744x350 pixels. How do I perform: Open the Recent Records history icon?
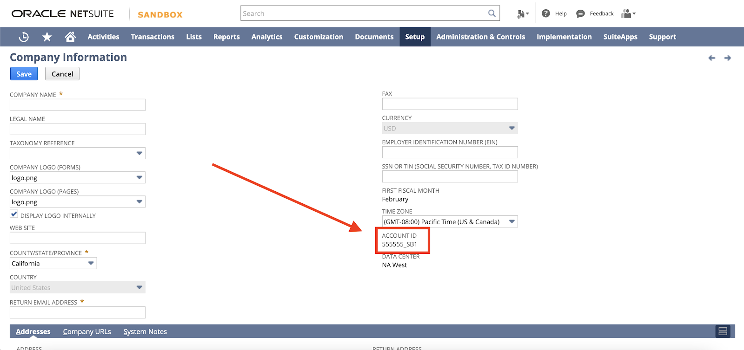pyautogui.click(x=24, y=37)
